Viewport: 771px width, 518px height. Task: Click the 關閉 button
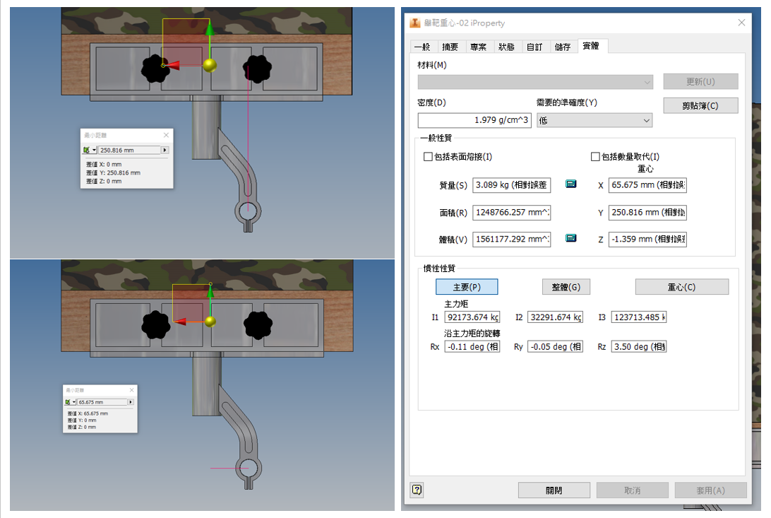point(554,490)
